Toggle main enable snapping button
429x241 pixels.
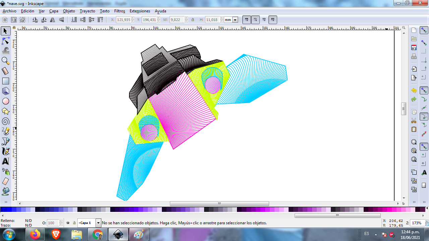[424, 30]
